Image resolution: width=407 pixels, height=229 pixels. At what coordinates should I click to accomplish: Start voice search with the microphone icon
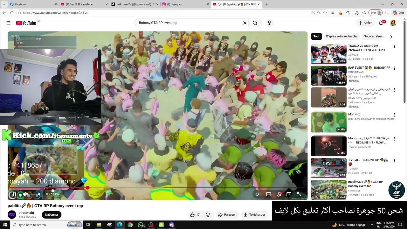coord(269,23)
